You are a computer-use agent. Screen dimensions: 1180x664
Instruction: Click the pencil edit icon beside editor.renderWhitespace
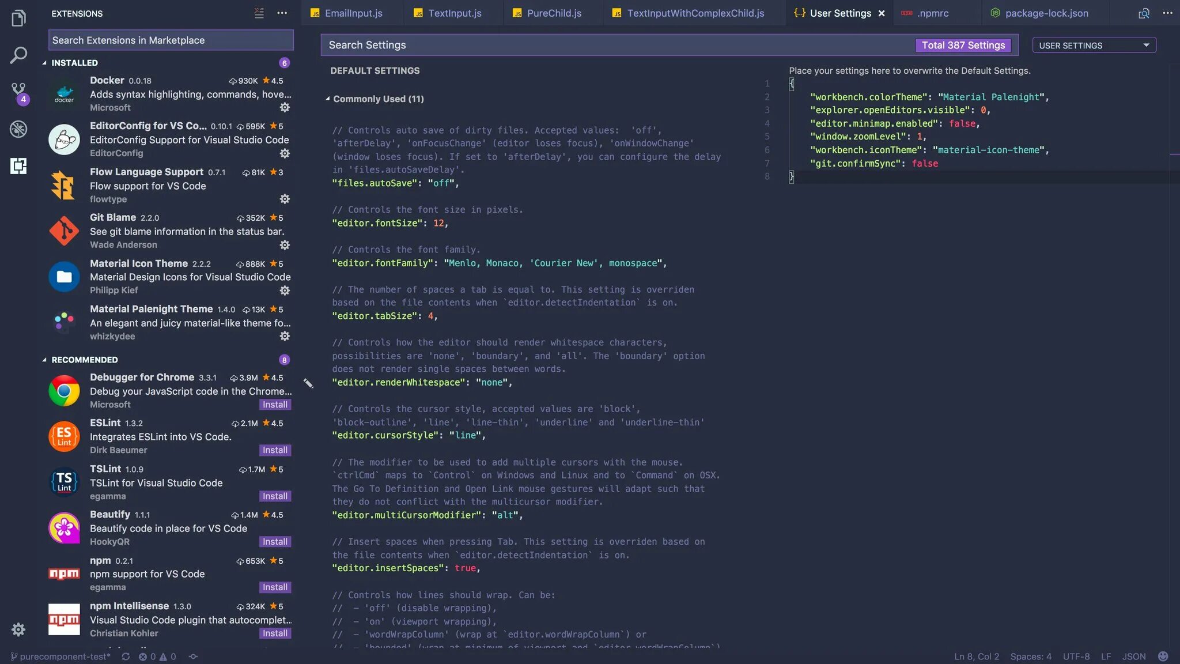pyautogui.click(x=309, y=383)
